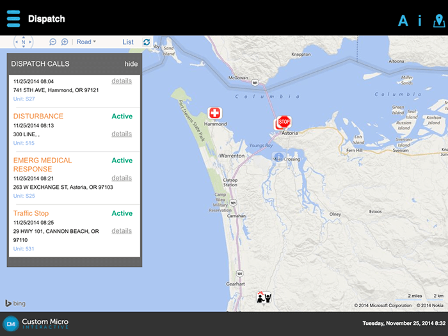448x336 pixels.
Task: Click the compass north pan control
Action: point(24,42)
